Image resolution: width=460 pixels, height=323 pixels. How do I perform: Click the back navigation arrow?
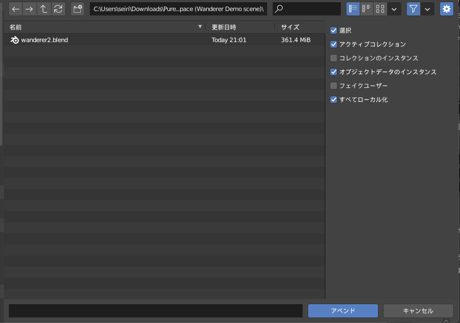[x=16, y=9]
